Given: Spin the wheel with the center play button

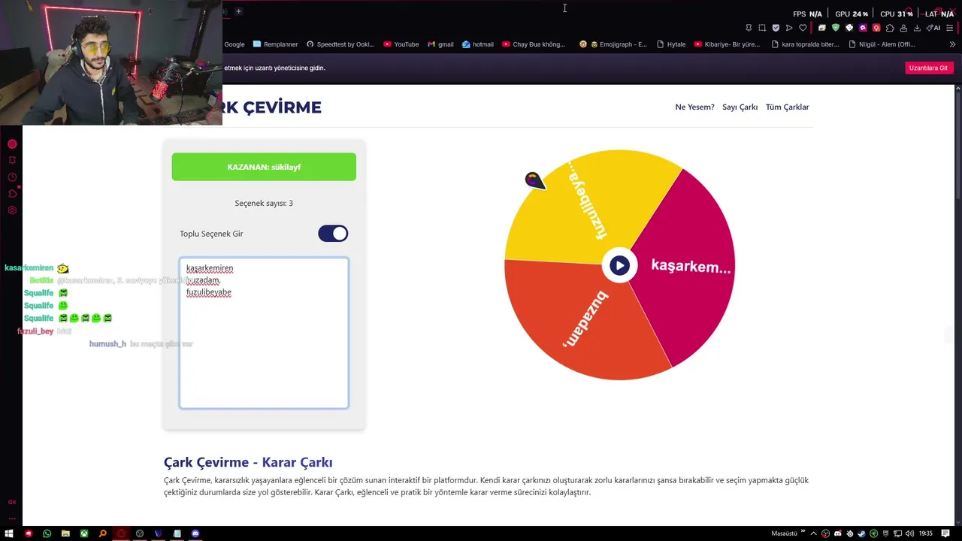Looking at the screenshot, I should (x=619, y=265).
